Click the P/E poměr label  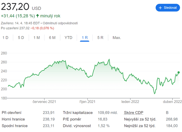72,119
